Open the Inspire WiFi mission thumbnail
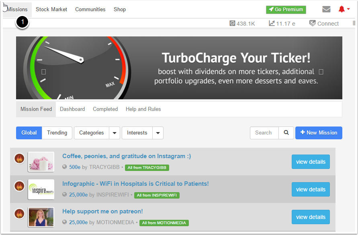The height and width of the screenshot is (235, 358). click(x=41, y=189)
